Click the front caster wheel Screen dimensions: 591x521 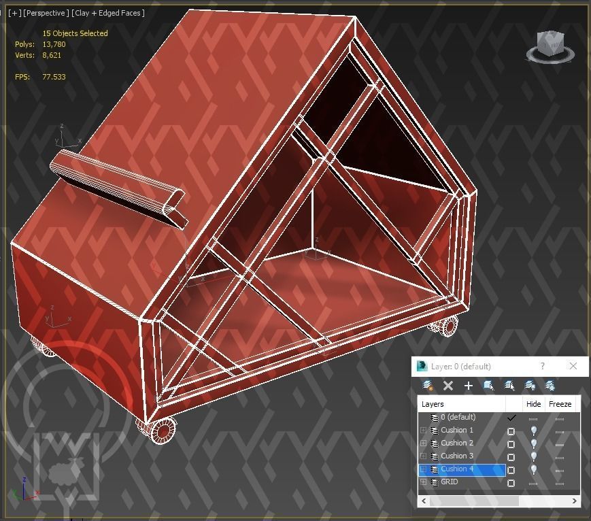tap(164, 431)
